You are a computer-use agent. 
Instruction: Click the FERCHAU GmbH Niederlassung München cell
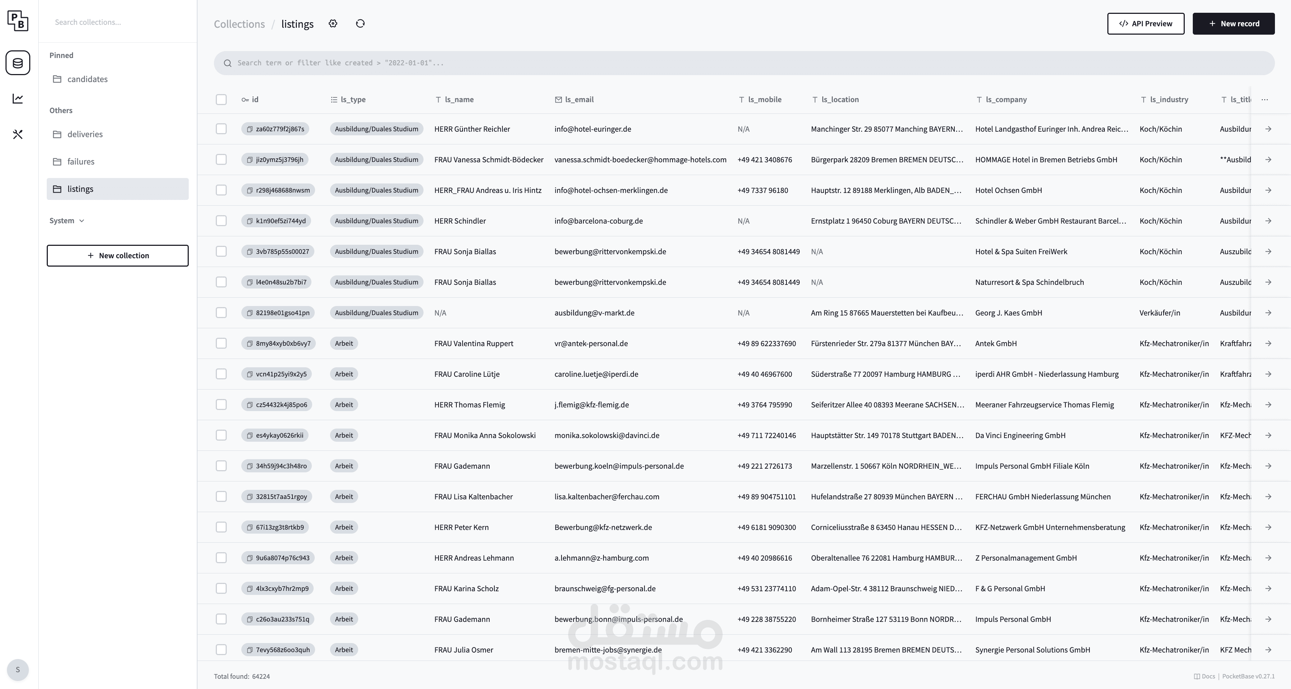pyautogui.click(x=1042, y=496)
